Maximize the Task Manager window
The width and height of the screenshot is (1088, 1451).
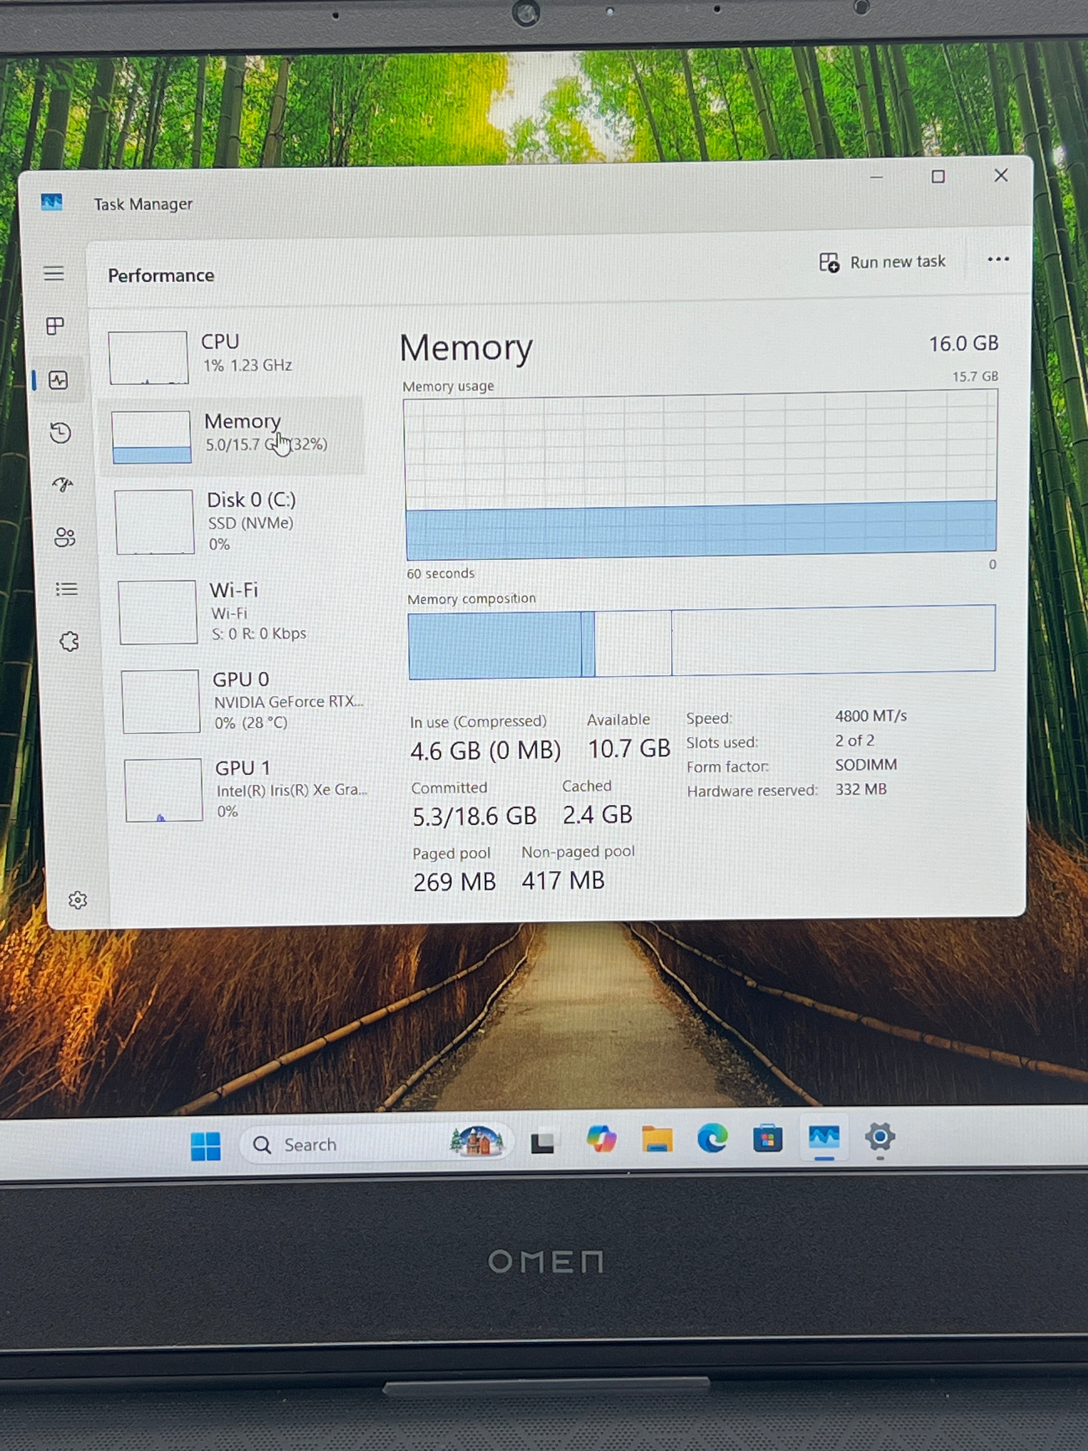click(938, 176)
